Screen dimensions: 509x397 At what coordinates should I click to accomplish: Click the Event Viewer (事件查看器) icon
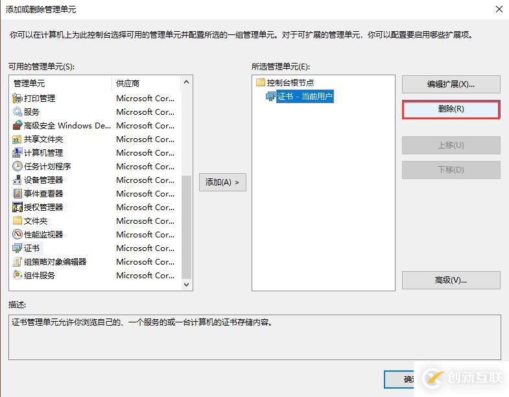click(17, 193)
